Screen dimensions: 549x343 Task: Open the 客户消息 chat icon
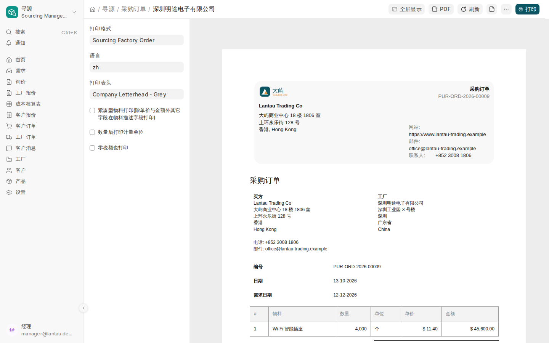(x=9, y=148)
